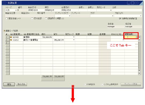This screenshot has height=105, width=145.
Task: Click the scroll down arrow at grid bottom
Action: coord(139,73)
